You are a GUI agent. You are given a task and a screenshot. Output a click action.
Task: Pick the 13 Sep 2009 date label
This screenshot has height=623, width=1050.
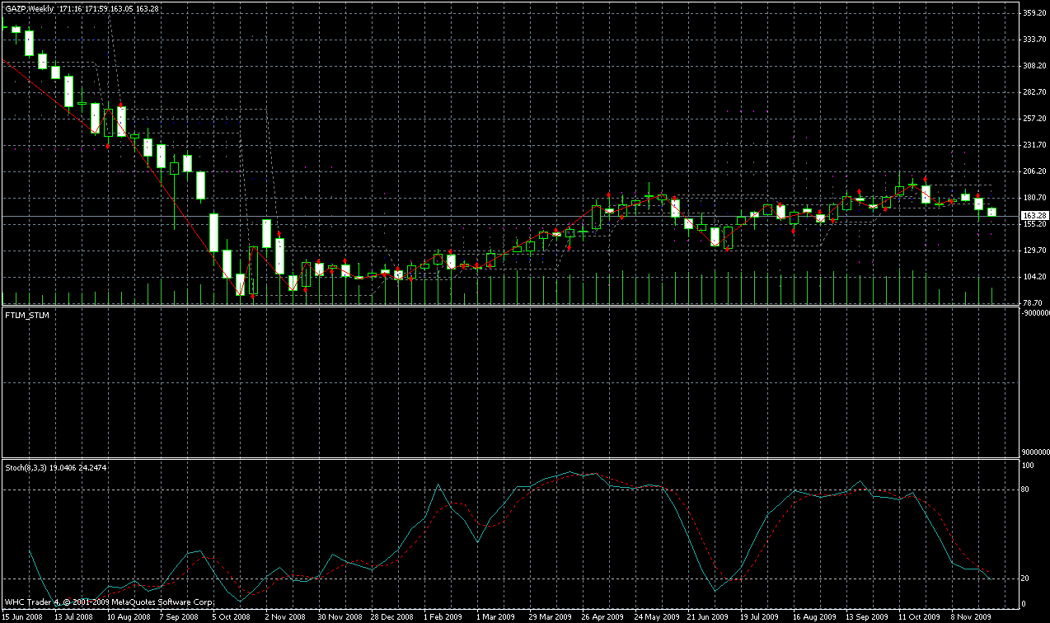point(864,616)
